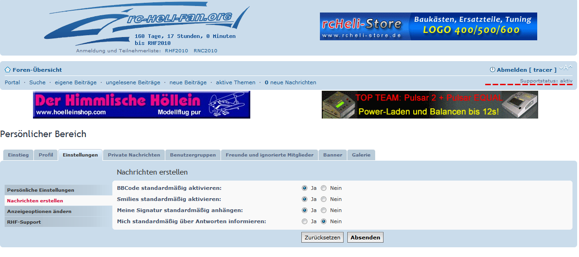Switch to the Private Nachrichten tab
579x257 pixels.
(134, 155)
